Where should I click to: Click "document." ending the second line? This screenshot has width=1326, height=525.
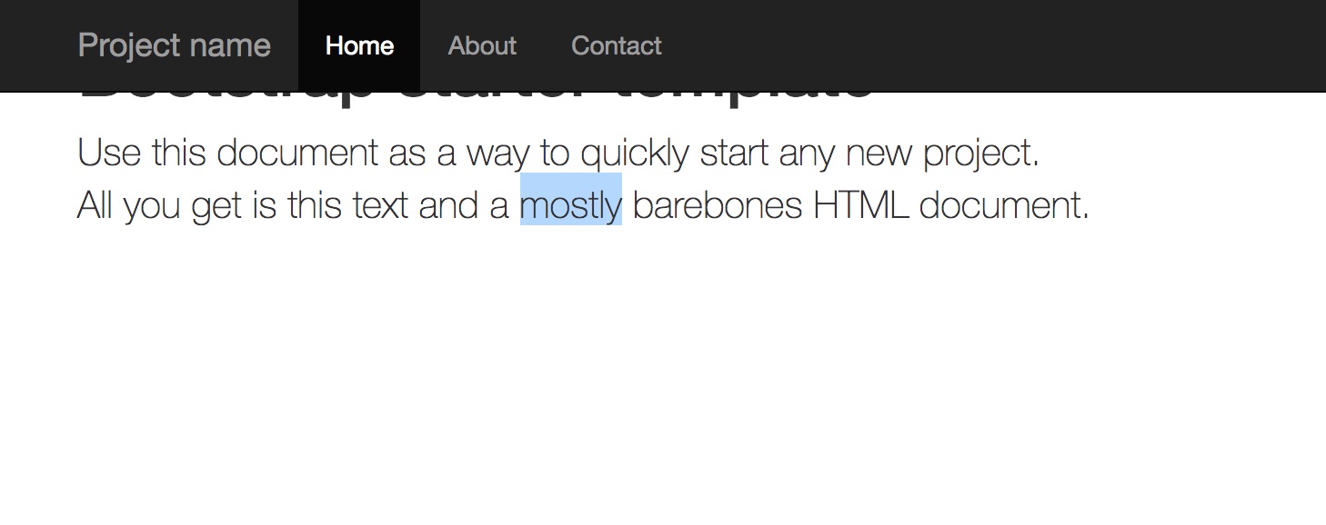(x=1004, y=205)
